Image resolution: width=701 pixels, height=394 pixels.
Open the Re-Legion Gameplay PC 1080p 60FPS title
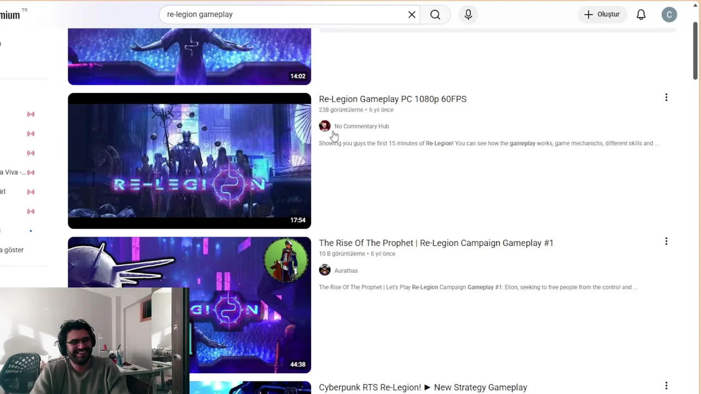[393, 99]
